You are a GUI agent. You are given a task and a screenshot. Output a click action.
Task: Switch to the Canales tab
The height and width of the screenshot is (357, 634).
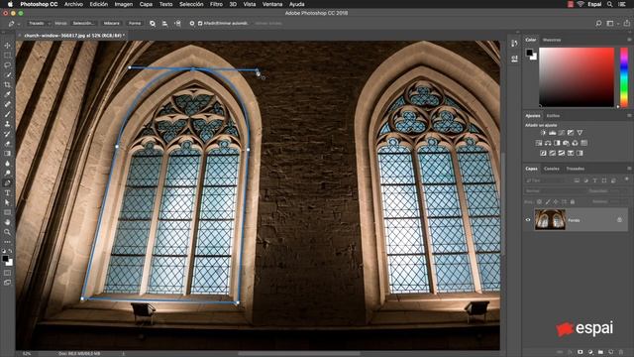click(551, 169)
